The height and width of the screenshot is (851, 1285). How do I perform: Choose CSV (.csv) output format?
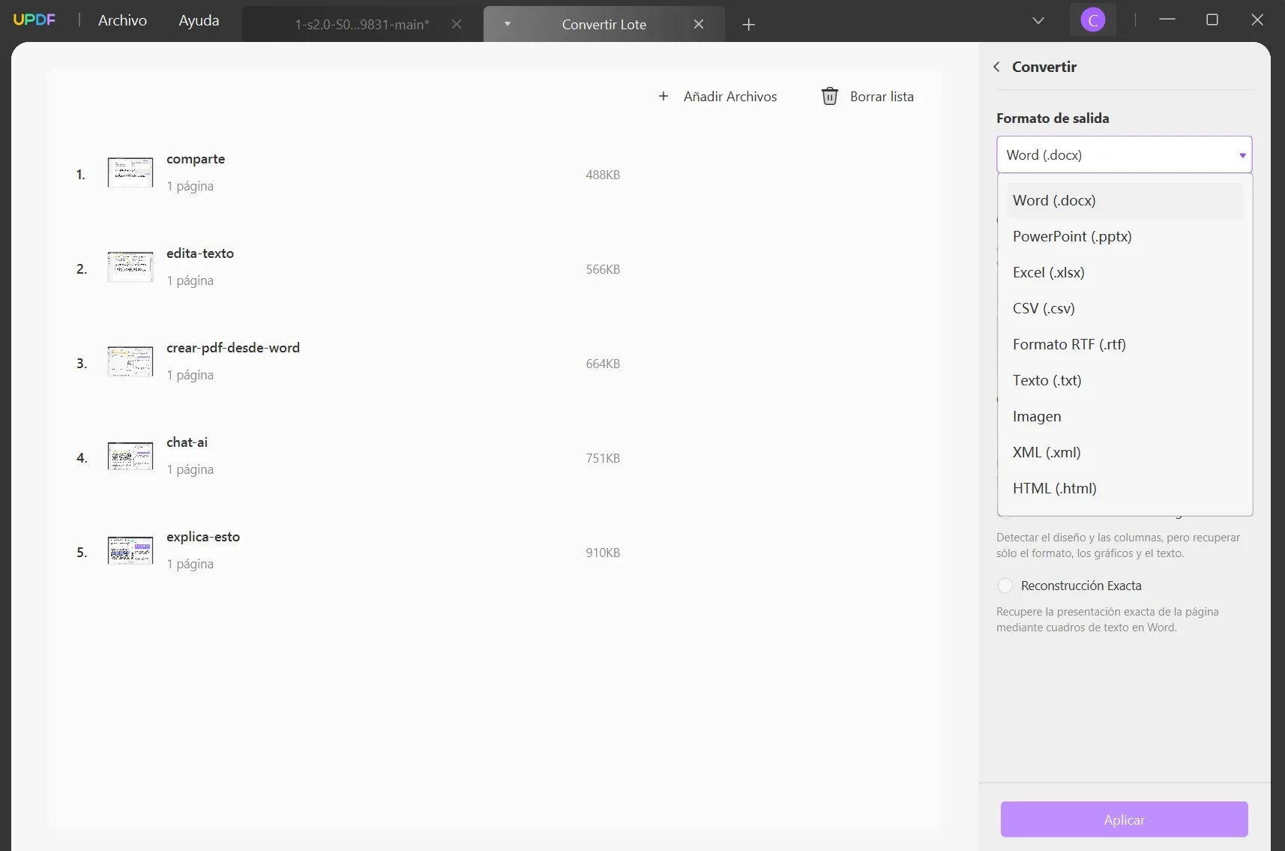(1125, 308)
